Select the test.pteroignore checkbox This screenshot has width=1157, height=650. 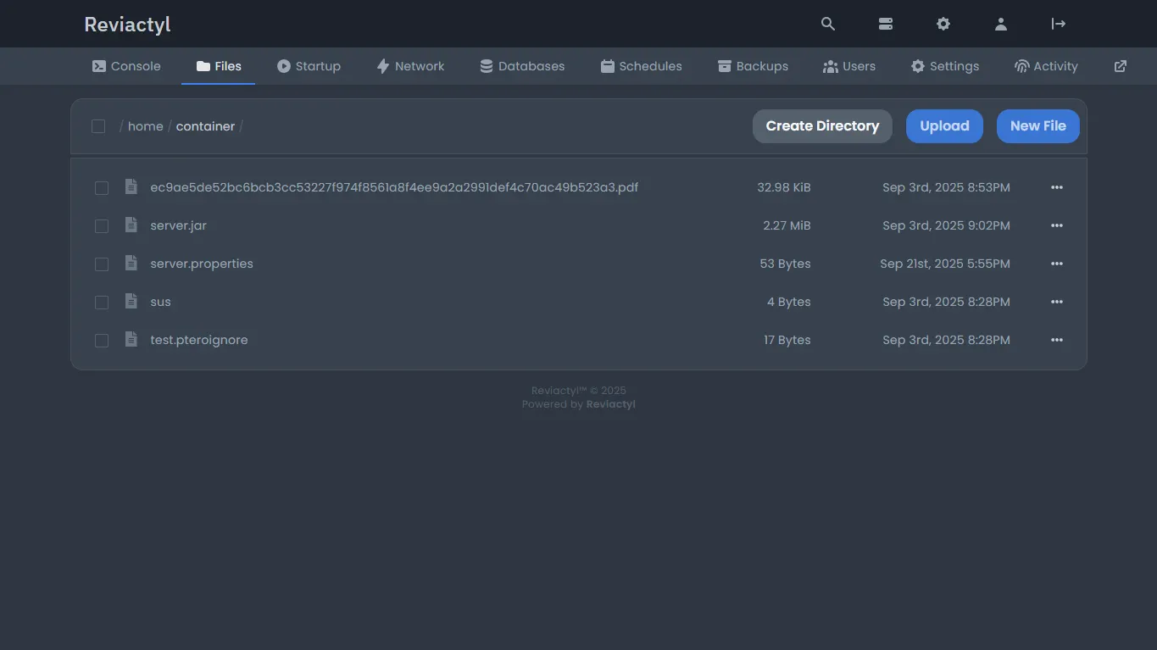tap(102, 341)
